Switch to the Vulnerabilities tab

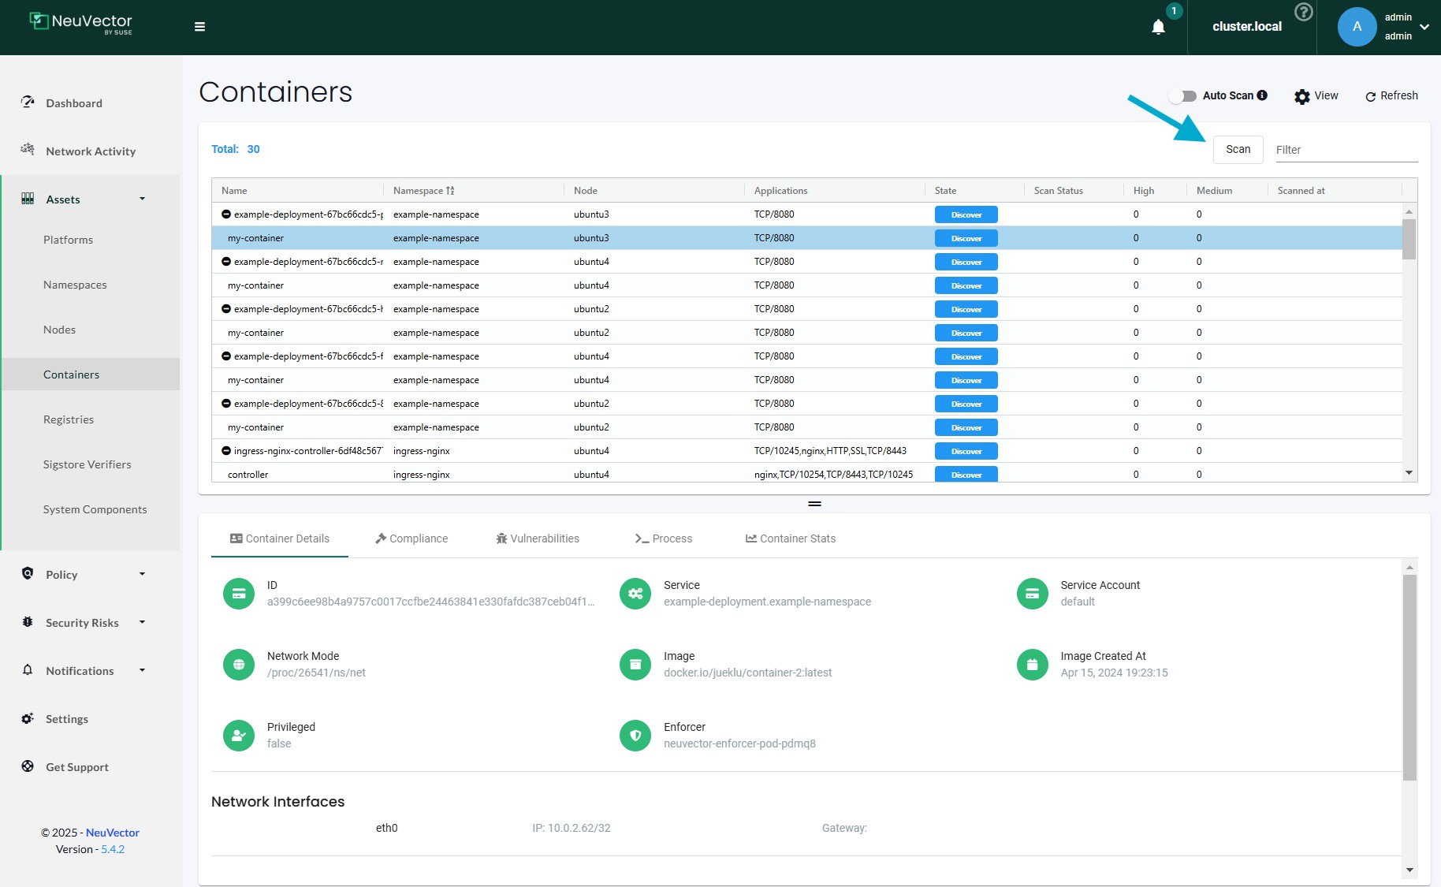coord(537,538)
